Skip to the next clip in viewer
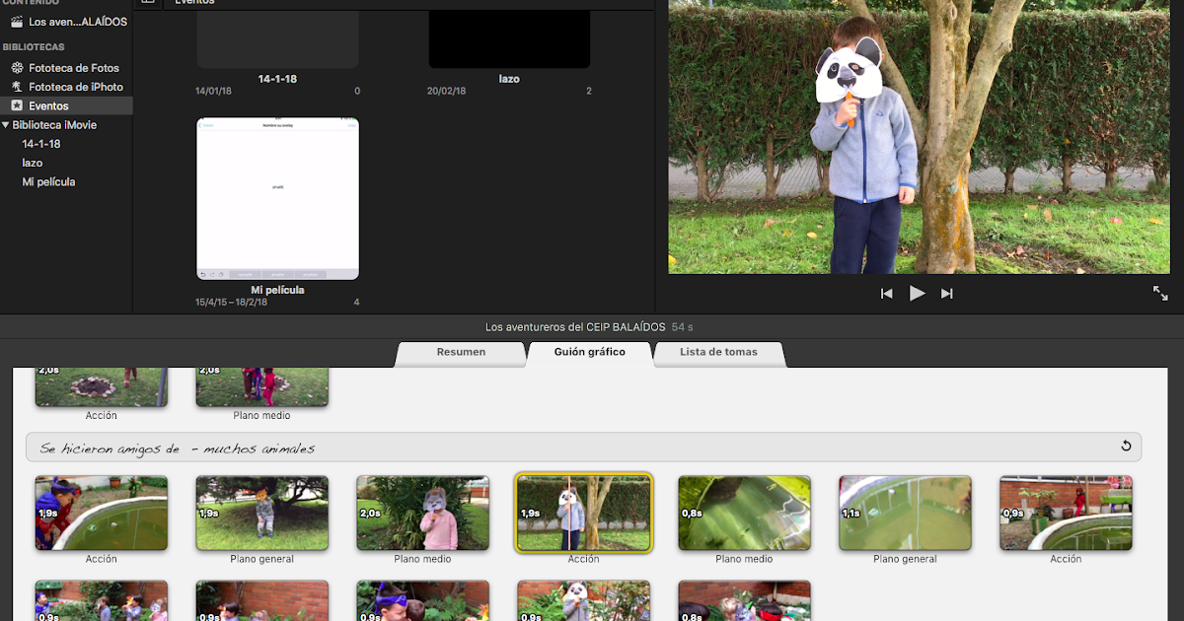1184x621 pixels. click(947, 293)
